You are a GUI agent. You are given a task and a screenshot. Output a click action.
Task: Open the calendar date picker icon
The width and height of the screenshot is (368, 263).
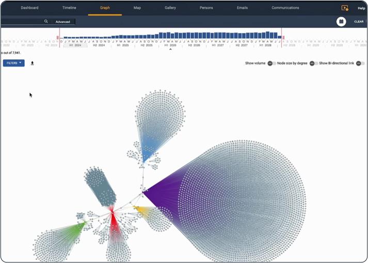coord(341,22)
